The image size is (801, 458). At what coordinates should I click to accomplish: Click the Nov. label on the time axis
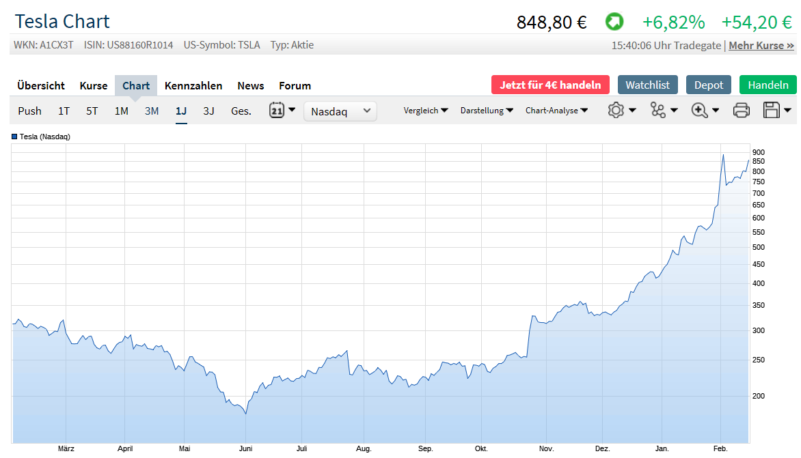click(546, 449)
